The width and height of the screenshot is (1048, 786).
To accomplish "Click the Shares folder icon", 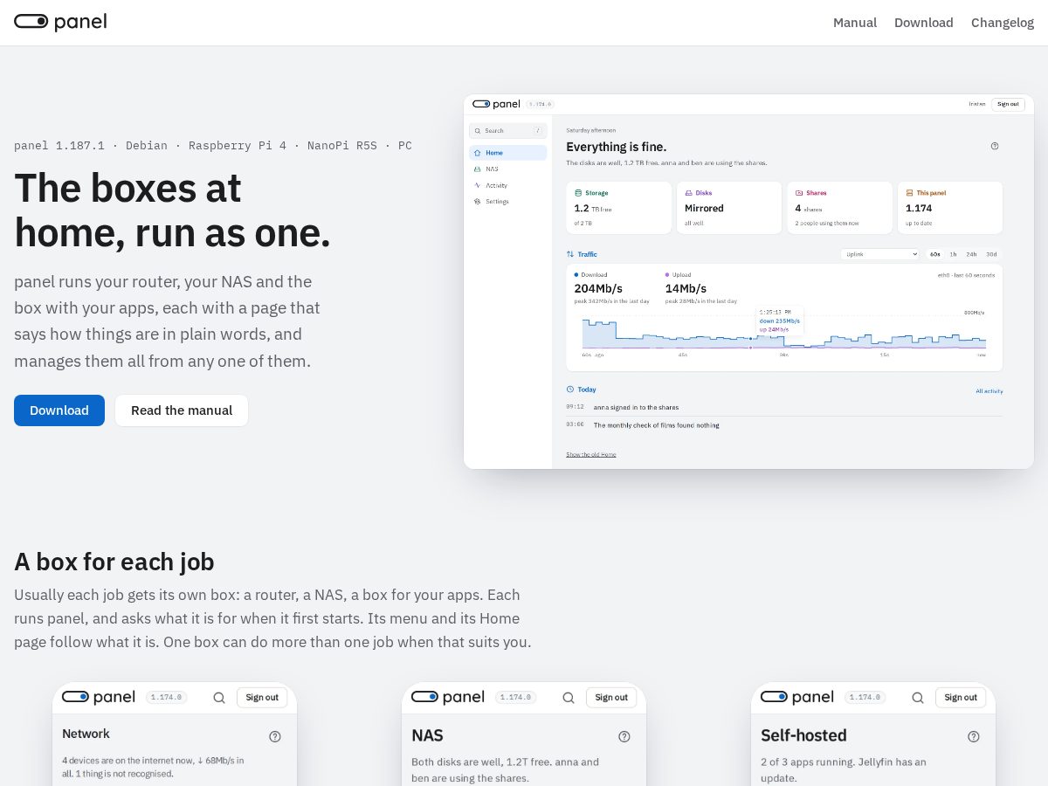I will pyautogui.click(x=799, y=193).
